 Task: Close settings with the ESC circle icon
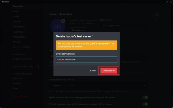coord(157,15)
